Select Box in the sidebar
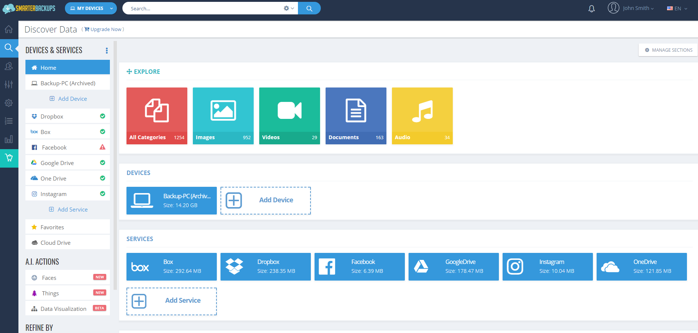Screen dimensions: 698x333 coord(67,132)
